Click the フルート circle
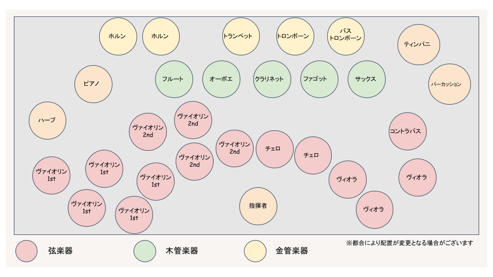The height and width of the screenshot is (277, 493). pyautogui.click(x=174, y=79)
